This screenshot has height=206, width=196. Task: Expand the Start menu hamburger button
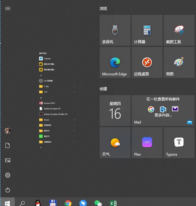8,9
